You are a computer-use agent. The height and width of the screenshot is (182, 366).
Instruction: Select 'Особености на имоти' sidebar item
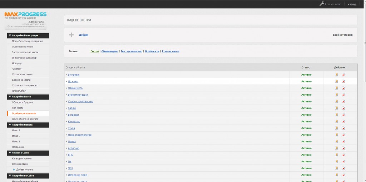(x=24, y=113)
